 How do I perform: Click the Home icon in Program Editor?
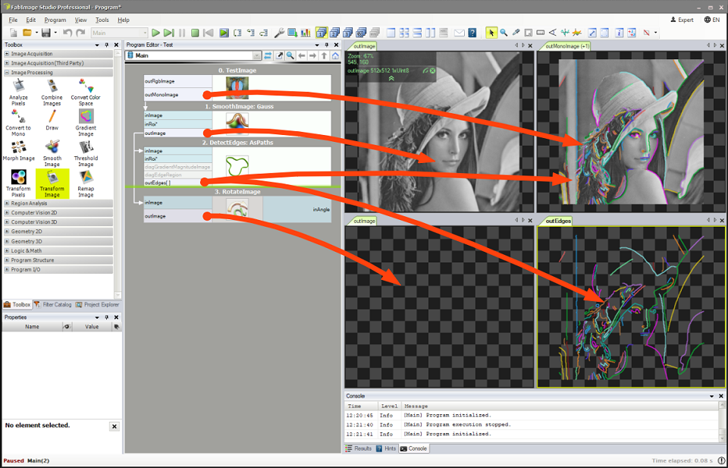tap(335, 55)
